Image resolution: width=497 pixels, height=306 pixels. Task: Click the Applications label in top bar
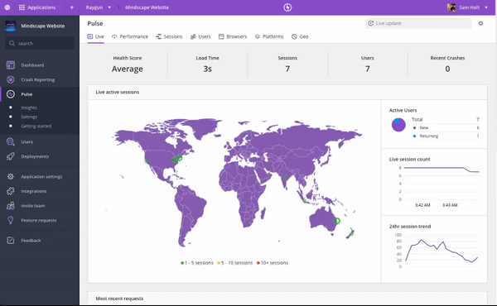[x=41, y=7]
